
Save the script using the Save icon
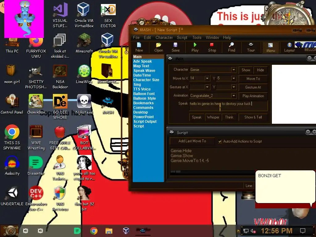[175, 47]
